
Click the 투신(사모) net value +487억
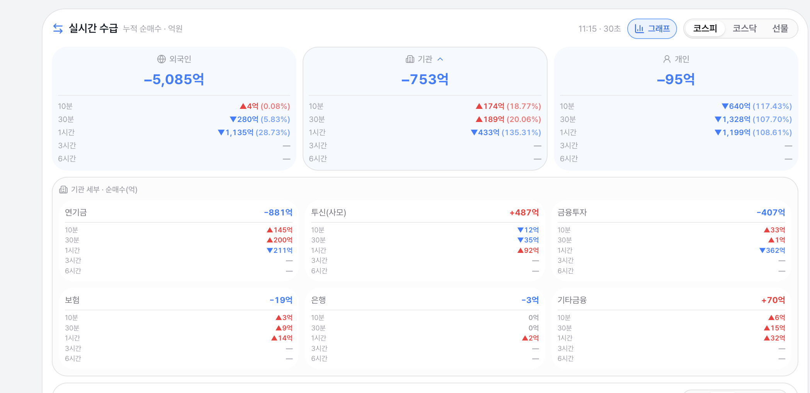[x=524, y=212]
